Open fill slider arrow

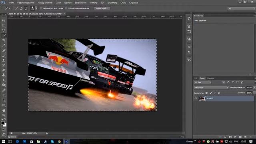point(254,93)
